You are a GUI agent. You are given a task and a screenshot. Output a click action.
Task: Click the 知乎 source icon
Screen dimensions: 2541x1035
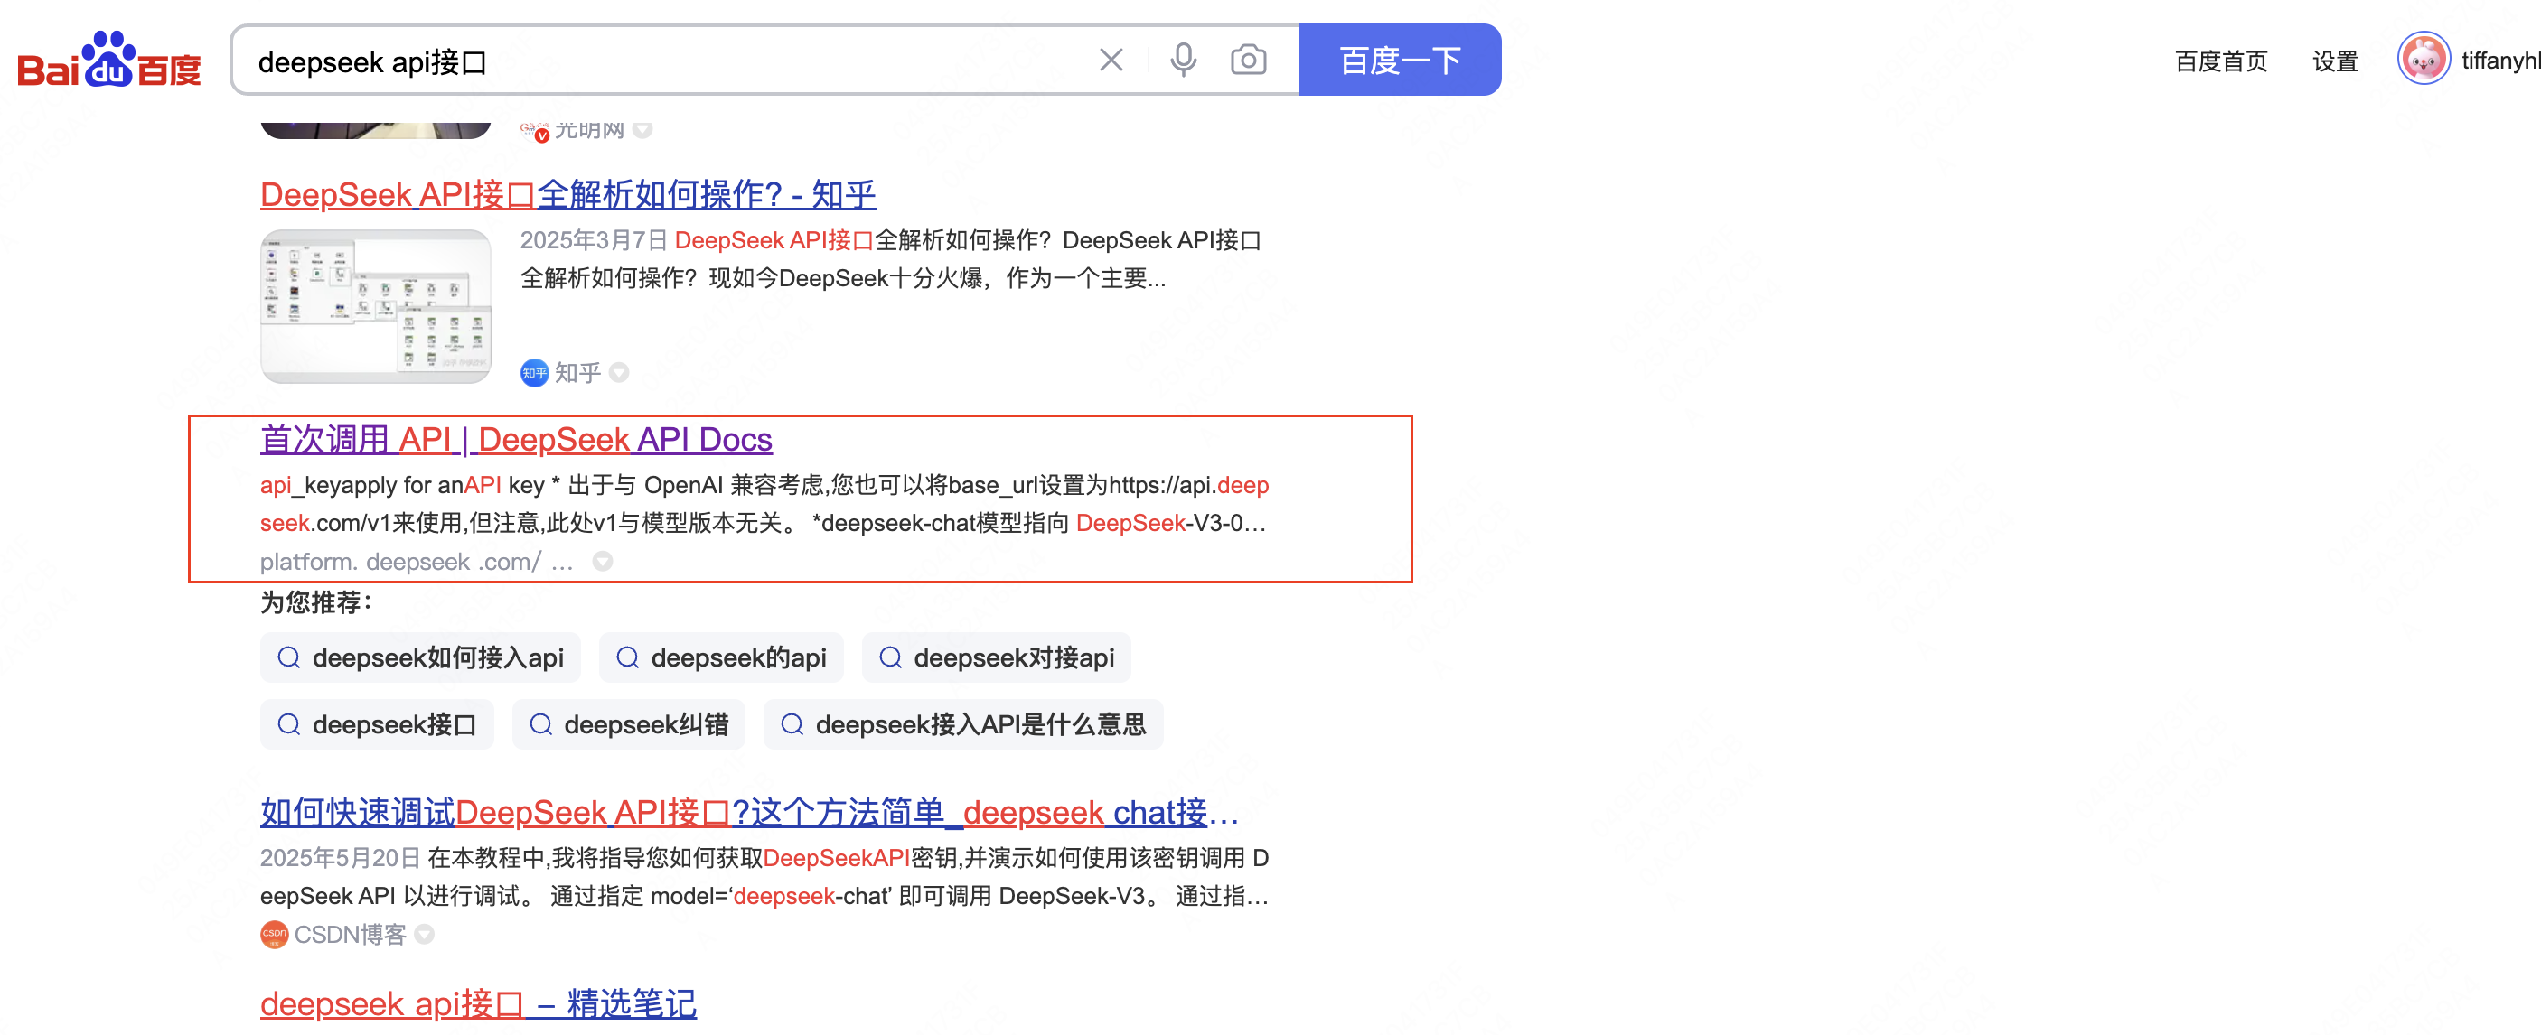point(534,373)
